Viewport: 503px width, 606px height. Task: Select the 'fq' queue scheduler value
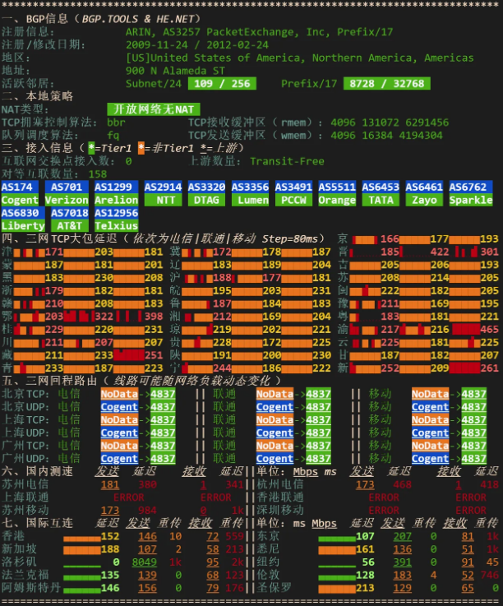[113, 136]
